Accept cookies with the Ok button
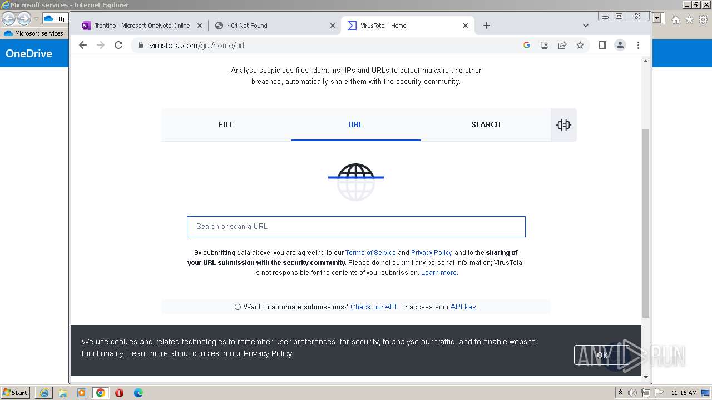Image resolution: width=712 pixels, height=400 pixels. coord(602,355)
